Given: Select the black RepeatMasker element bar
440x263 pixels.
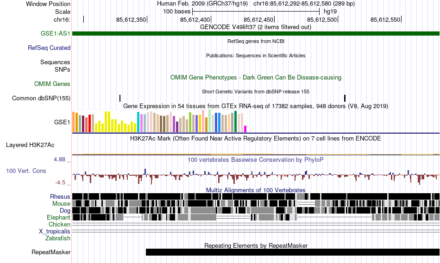Looking at the screenshot, I should [x=293, y=252].
